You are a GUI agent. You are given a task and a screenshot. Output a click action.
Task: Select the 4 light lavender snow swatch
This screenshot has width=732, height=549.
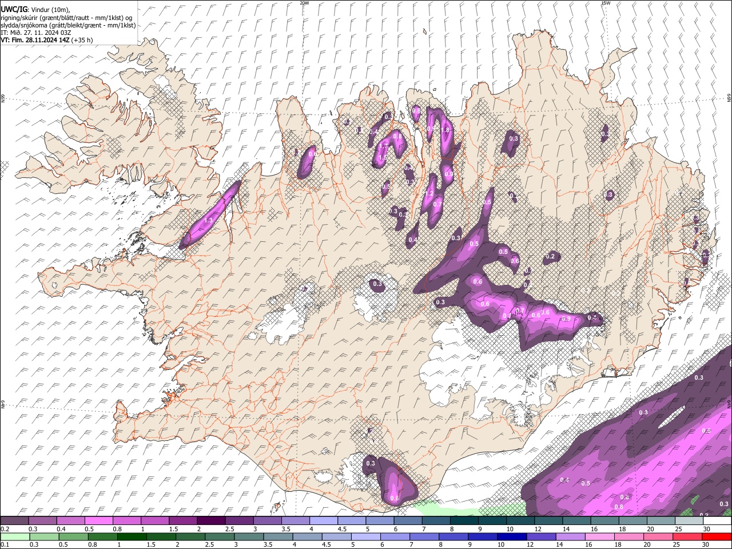point(323,521)
